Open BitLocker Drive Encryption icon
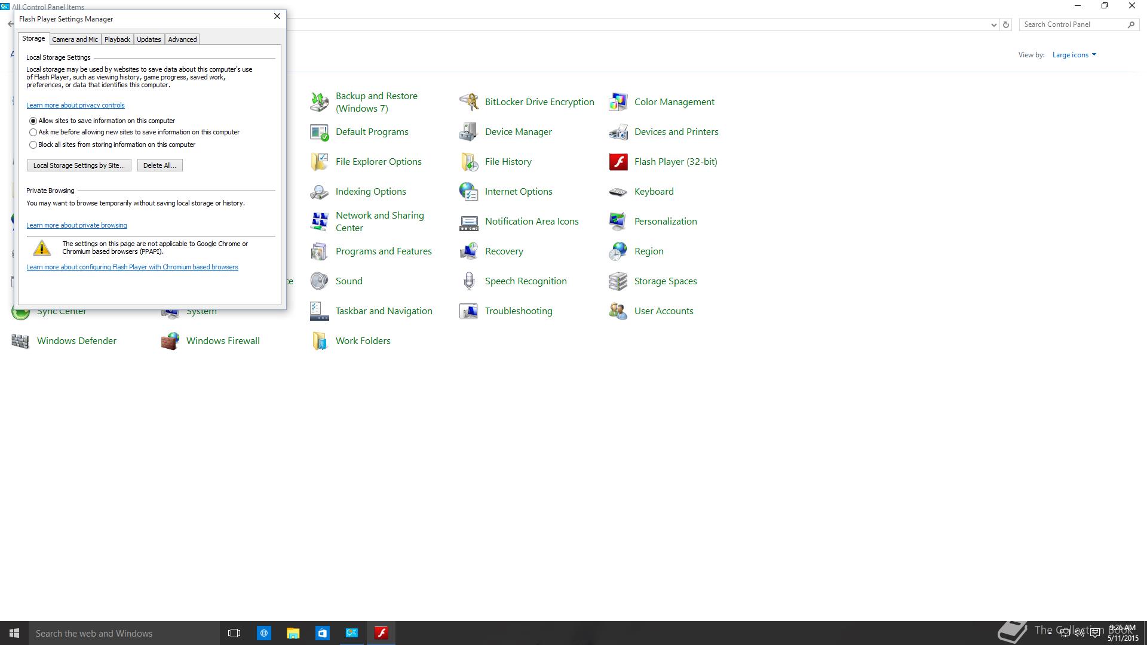The width and height of the screenshot is (1147, 645). 468,102
